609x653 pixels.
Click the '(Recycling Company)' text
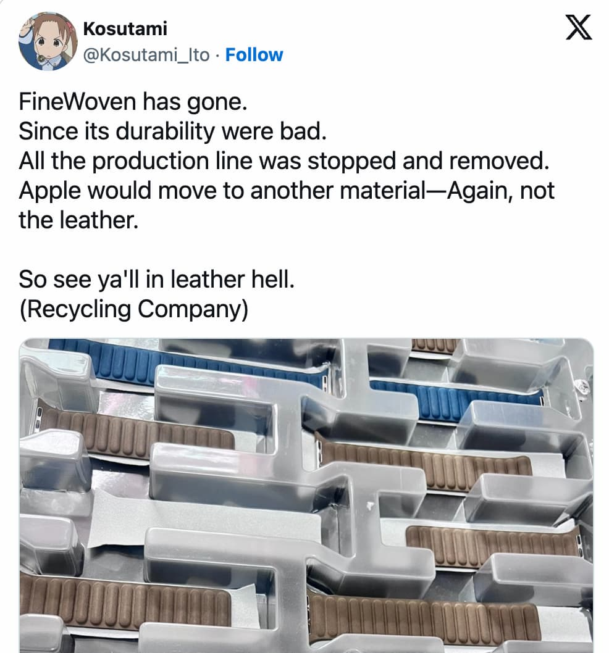coord(134,309)
